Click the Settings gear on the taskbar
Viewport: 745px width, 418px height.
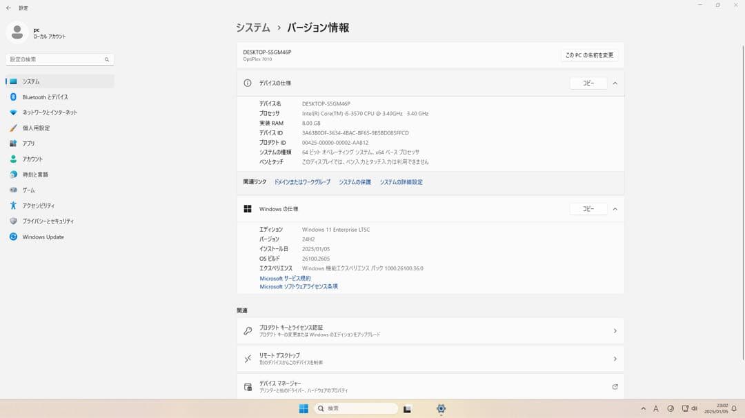click(440, 408)
